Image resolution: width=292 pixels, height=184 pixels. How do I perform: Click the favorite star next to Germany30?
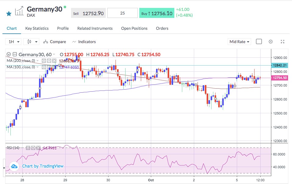[9, 14]
